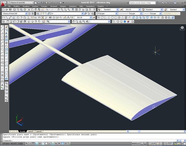Open the Modifica menu
This screenshot has height=146, width=186.
pyautogui.click(x=16, y=6)
